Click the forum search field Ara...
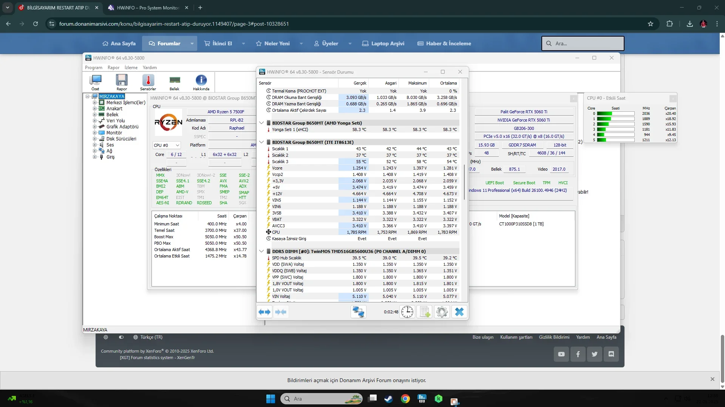 click(x=583, y=43)
